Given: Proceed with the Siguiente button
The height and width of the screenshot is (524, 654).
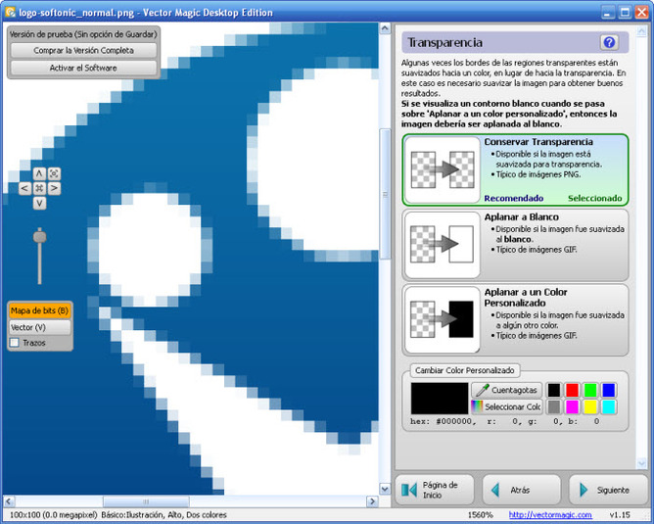Looking at the screenshot, I should tap(608, 490).
